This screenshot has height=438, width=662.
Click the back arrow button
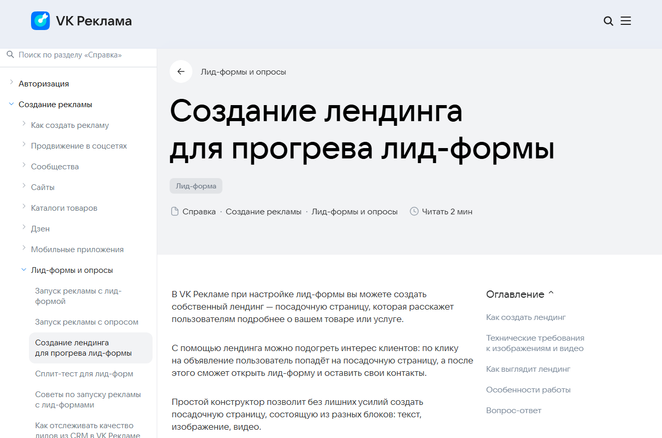(181, 71)
